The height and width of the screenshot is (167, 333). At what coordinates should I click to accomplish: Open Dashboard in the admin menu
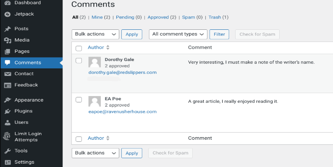click(28, 3)
